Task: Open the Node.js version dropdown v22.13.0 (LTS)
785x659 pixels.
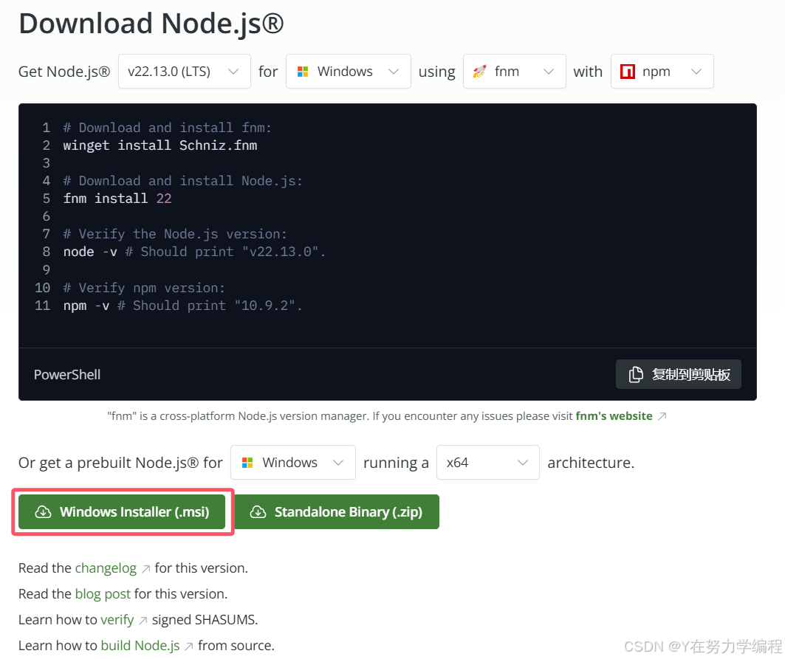Action: (x=184, y=72)
